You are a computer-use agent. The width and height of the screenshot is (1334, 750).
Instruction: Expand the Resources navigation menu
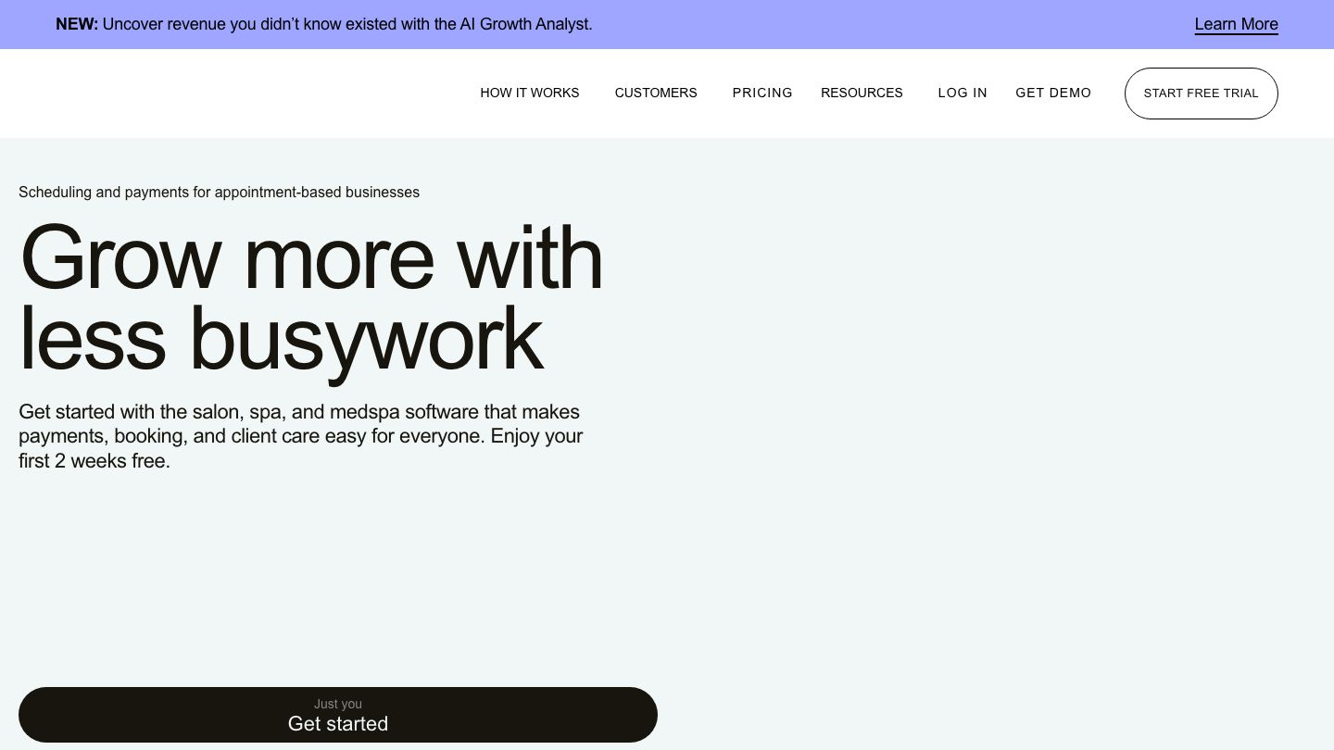click(862, 93)
